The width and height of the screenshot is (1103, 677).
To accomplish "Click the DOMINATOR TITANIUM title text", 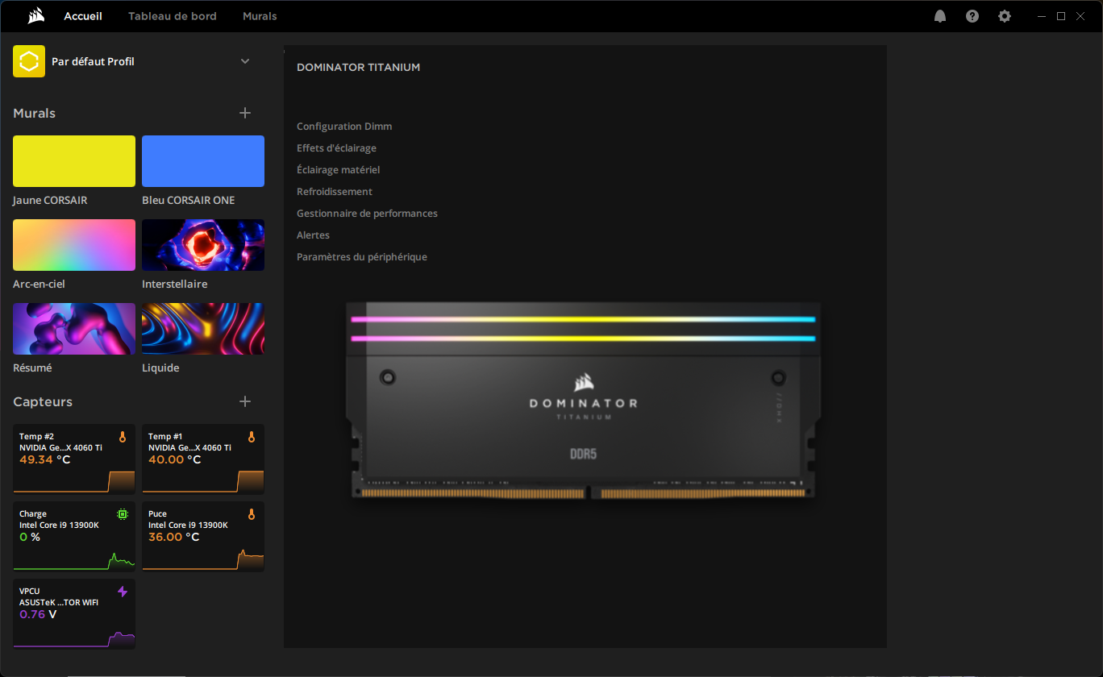I will pyautogui.click(x=358, y=68).
